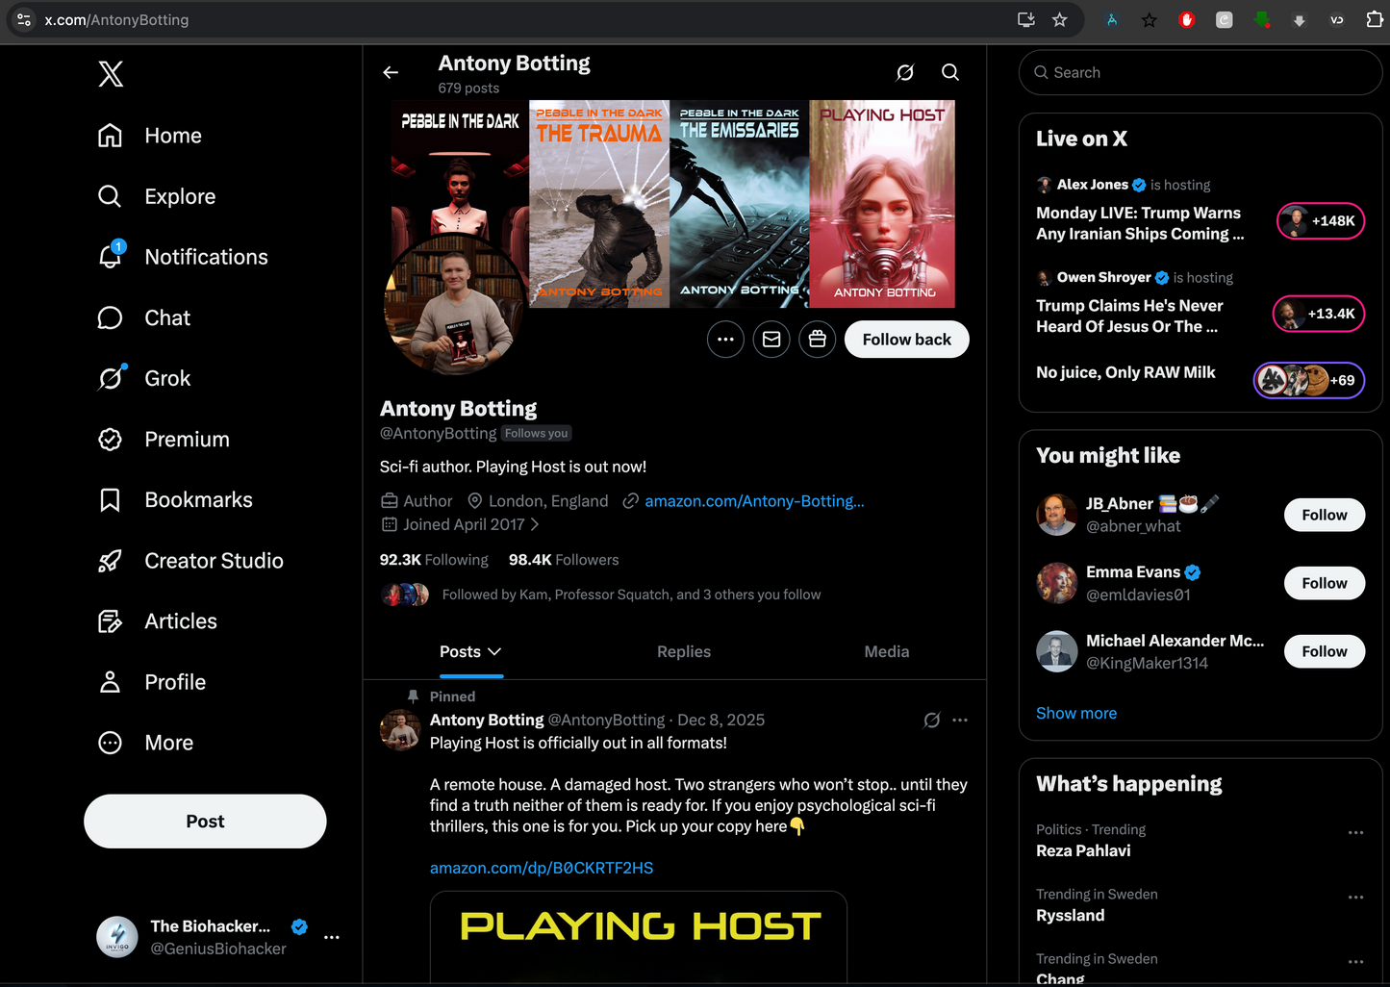Open options for Reza Pahlavi trend
Screen dimensions: 1390x987
click(1356, 832)
